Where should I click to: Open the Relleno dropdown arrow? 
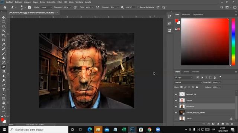(x=220, y=87)
